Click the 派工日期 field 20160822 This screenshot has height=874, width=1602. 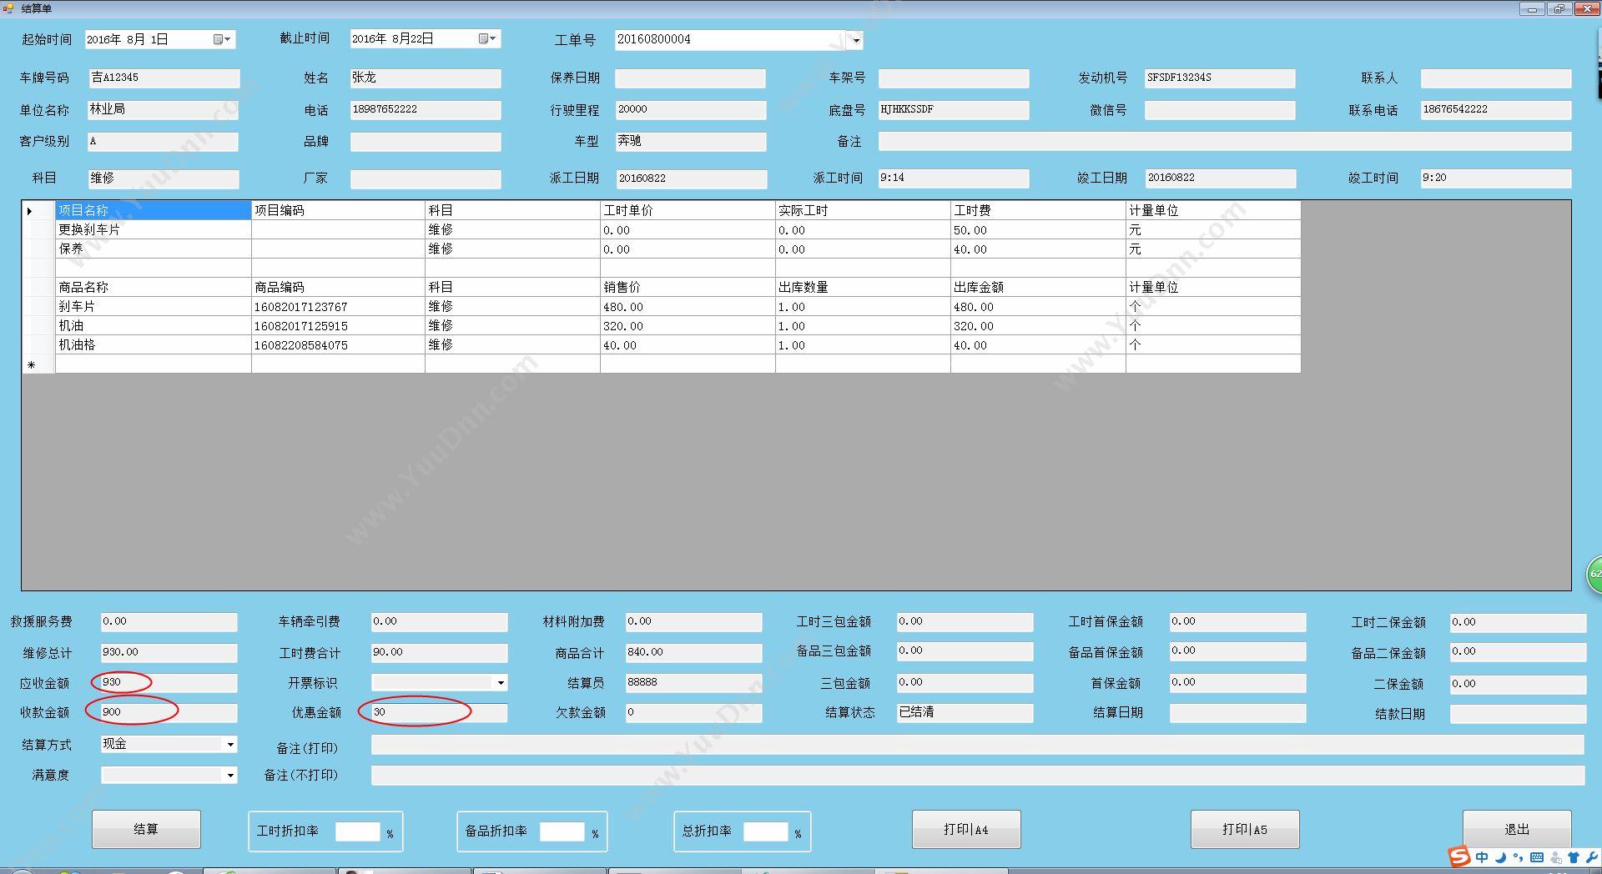691,178
